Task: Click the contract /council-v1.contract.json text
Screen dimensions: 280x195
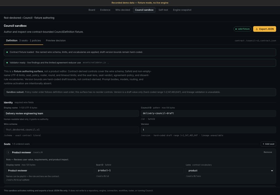Action: [255, 41]
